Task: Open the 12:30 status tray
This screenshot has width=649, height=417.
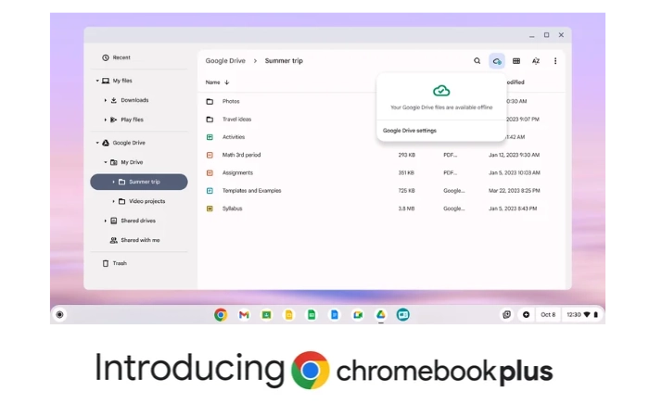Action: (x=582, y=315)
